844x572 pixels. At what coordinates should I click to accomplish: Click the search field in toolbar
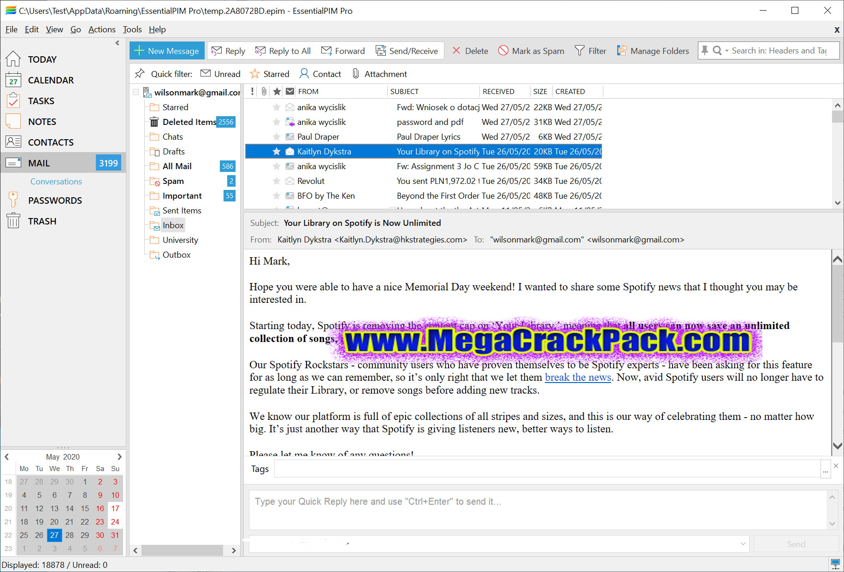(784, 51)
